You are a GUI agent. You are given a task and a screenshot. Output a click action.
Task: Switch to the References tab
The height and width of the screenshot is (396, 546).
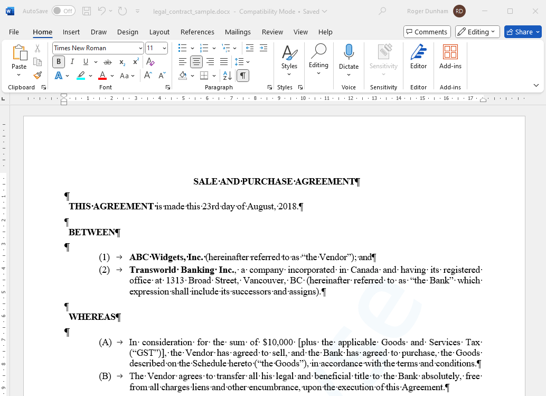197,32
